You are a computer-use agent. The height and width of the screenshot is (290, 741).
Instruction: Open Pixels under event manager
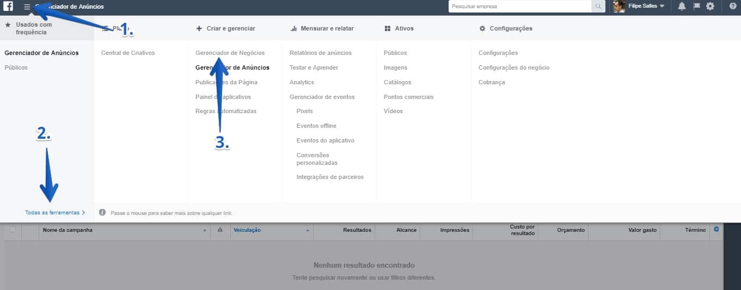tap(305, 111)
